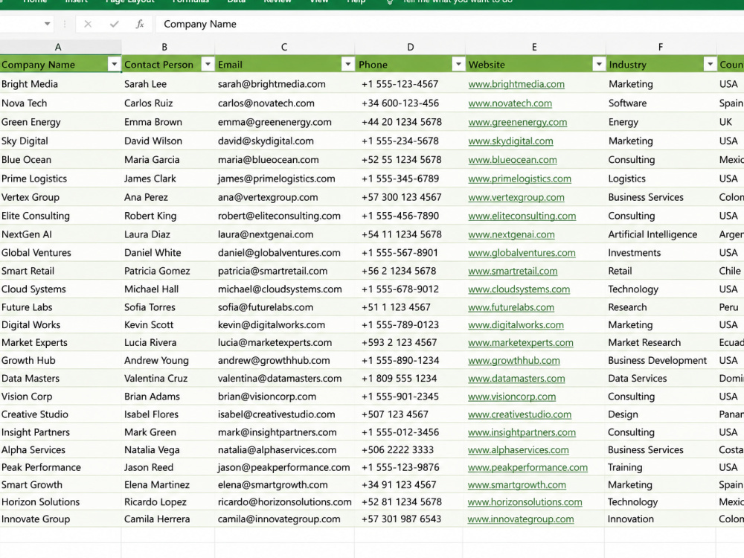Follow the www.cloudsystems.com hyperlink
Screen dimensions: 744x558
point(519,289)
